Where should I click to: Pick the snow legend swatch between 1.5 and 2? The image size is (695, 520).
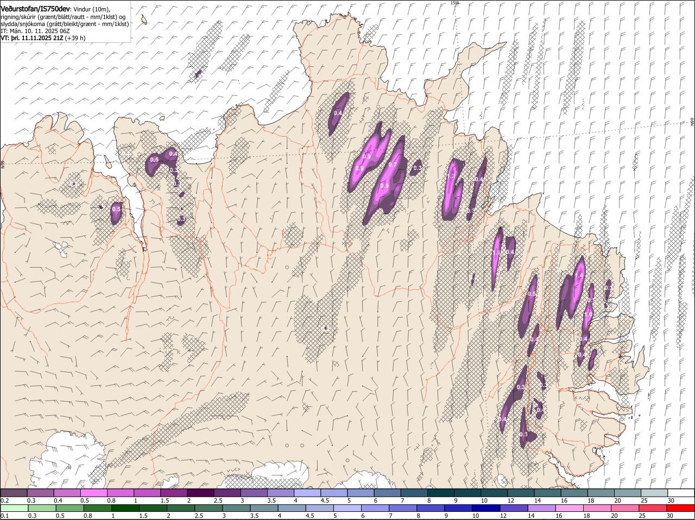[174, 492]
